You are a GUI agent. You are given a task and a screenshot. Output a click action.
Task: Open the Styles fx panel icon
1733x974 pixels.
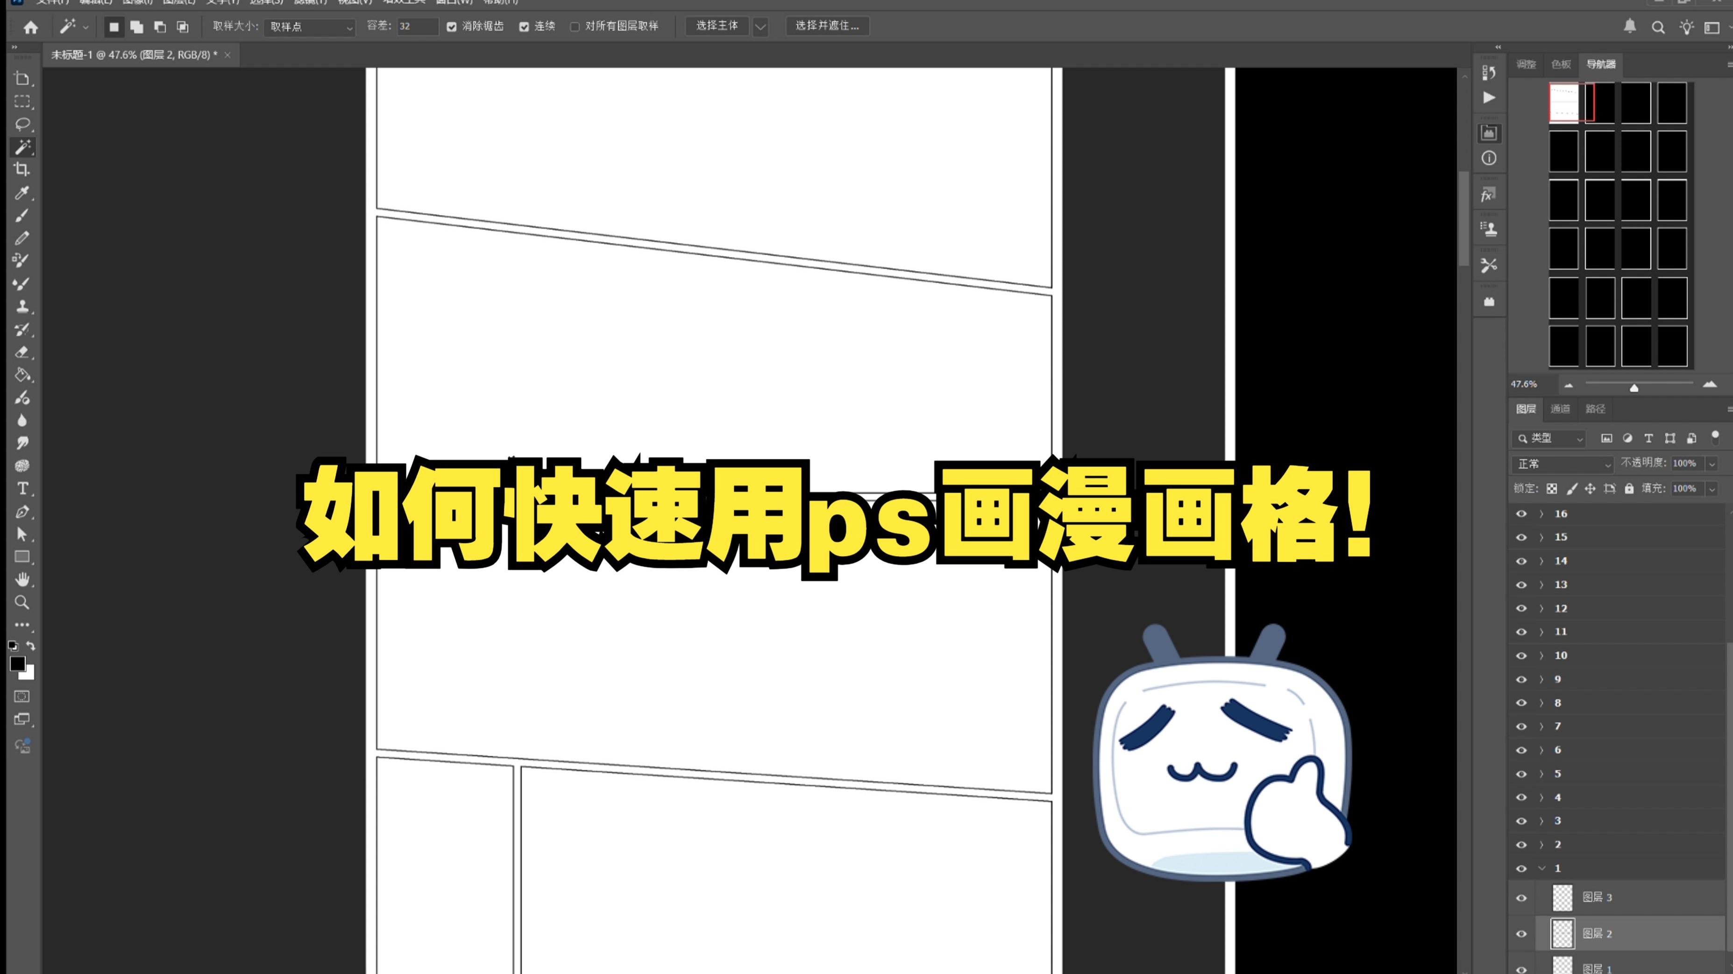tap(1489, 195)
